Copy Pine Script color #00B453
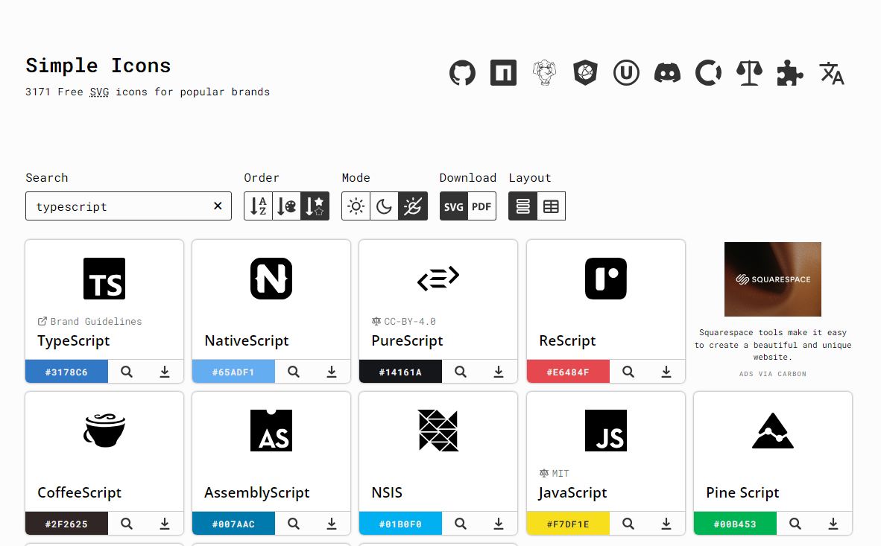 click(735, 524)
